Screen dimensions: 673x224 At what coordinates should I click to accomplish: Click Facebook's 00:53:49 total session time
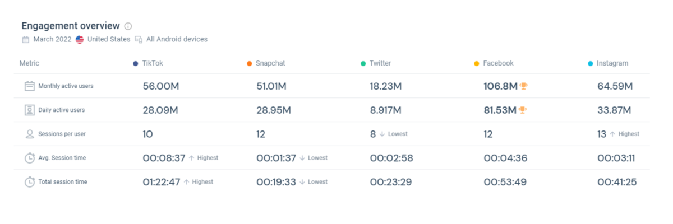[505, 182]
